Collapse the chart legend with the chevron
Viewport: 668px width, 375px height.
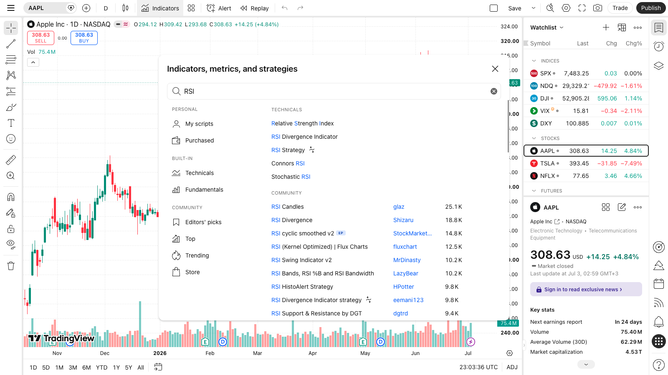click(33, 62)
